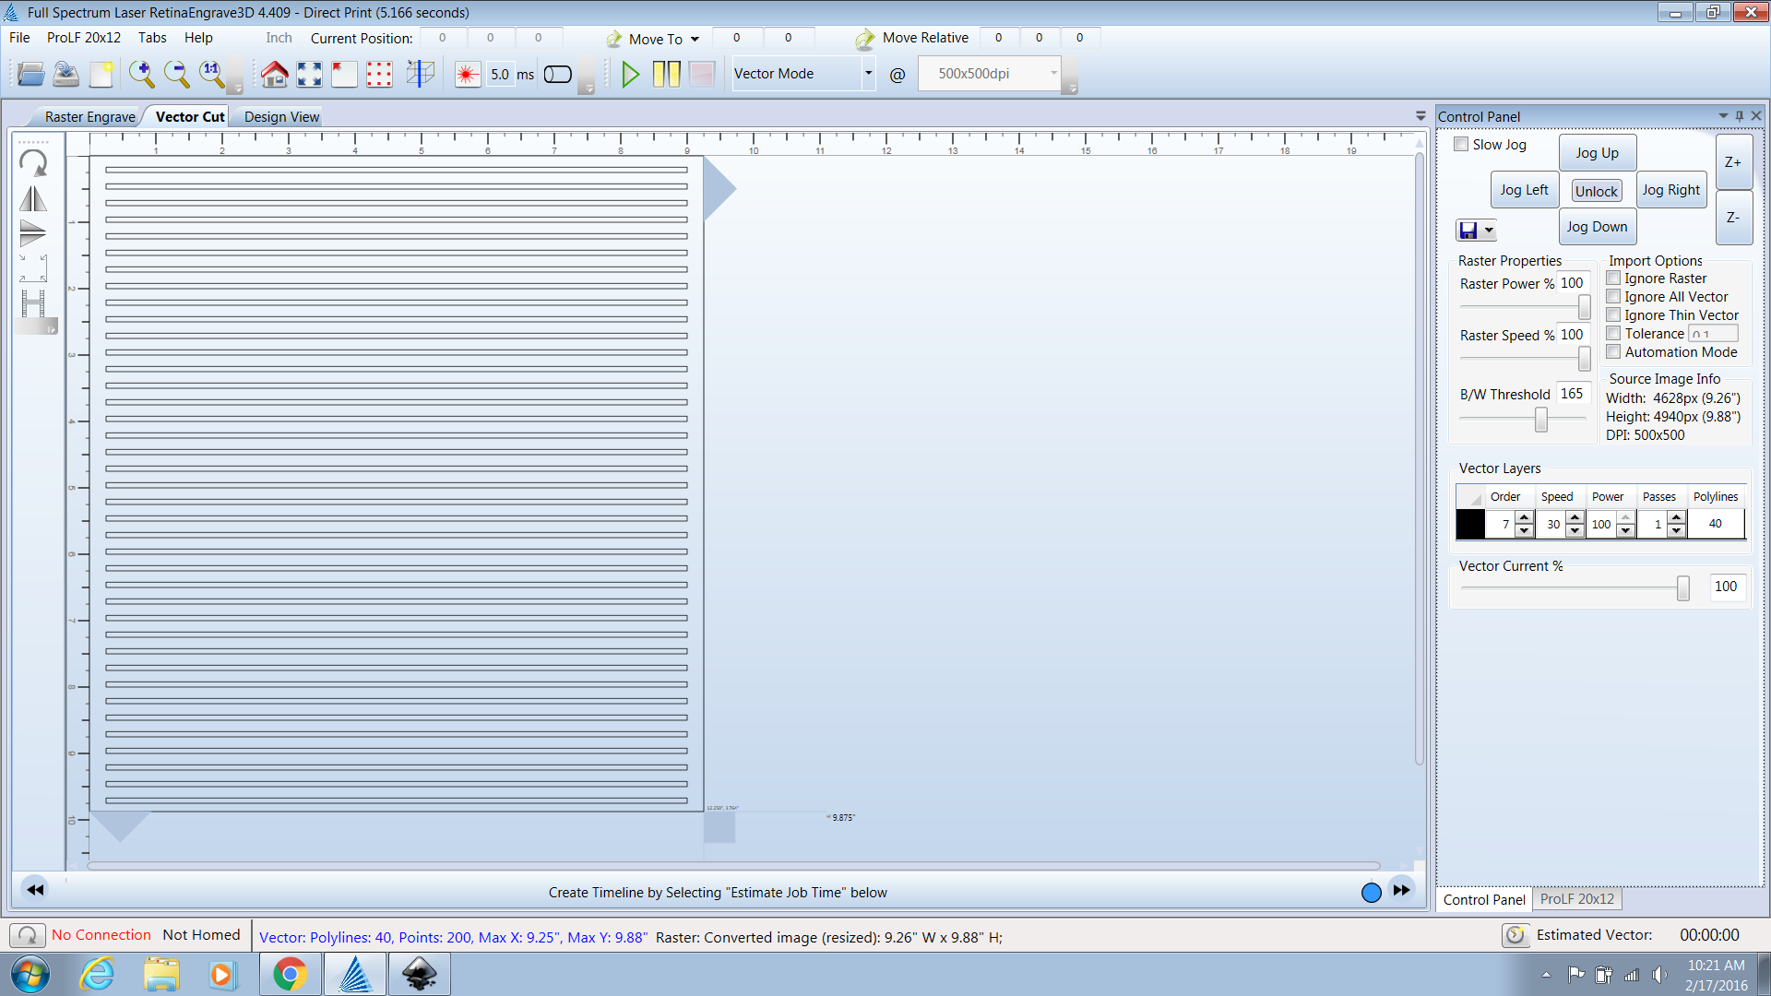The width and height of the screenshot is (1771, 996).
Task: Open Control Panel options dropdown arrow
Action: click(x=1723, y=116)
